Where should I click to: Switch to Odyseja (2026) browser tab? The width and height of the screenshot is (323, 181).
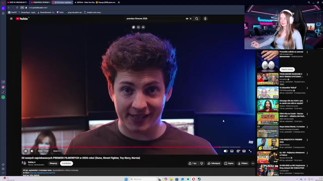click(105, 2)
